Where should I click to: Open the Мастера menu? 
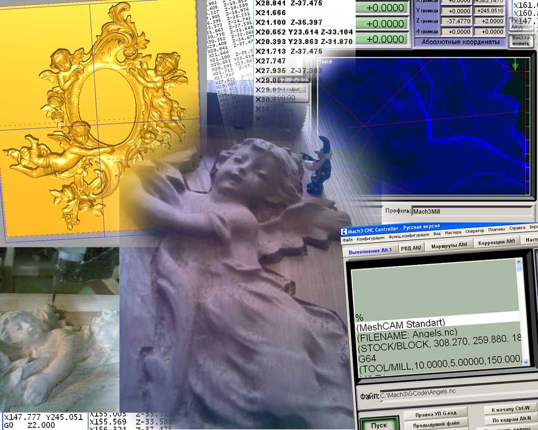point(453,233)
